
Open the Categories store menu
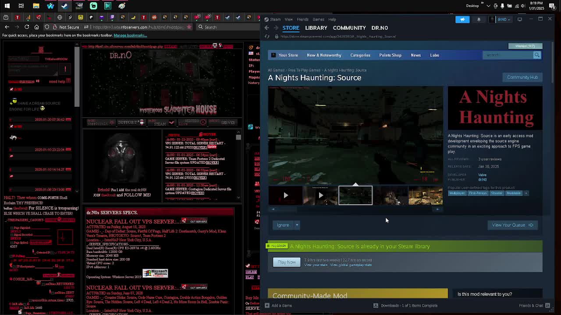click(x=360, y=55)
